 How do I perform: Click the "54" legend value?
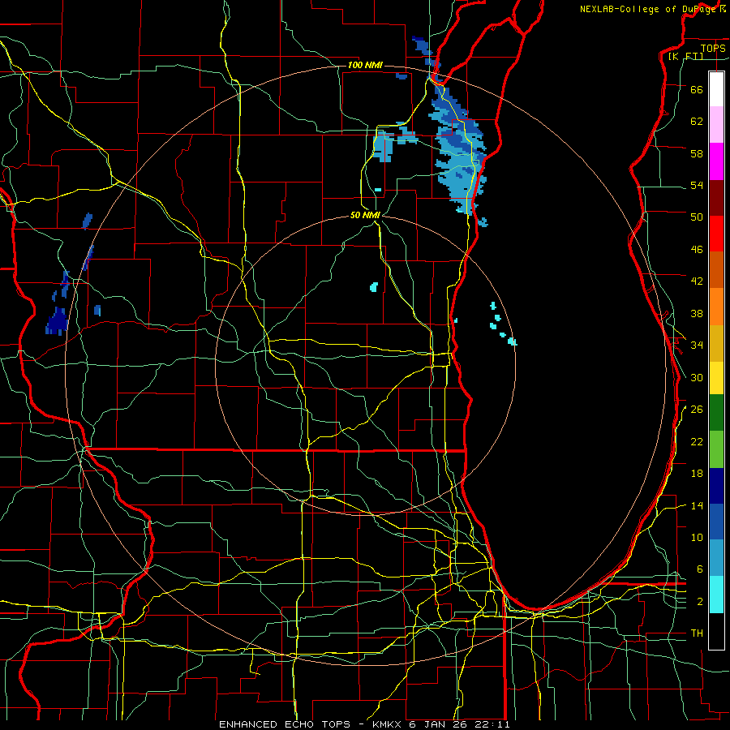(x=697, y=185)
